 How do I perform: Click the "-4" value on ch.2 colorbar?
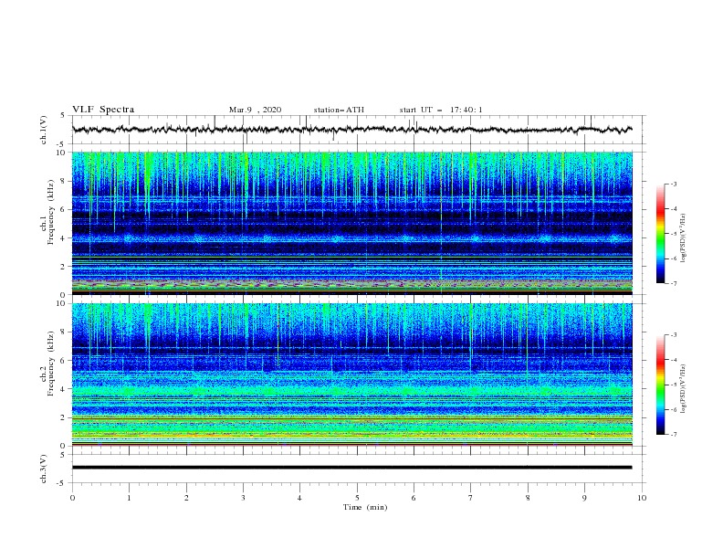(x=673, y=360)
